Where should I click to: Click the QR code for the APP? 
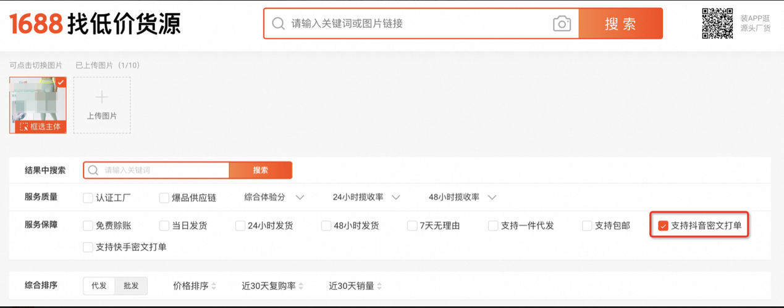[717, 23]
